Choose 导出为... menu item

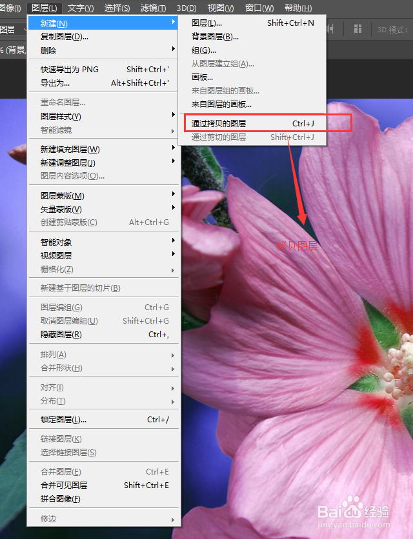[x=103, y=83]
